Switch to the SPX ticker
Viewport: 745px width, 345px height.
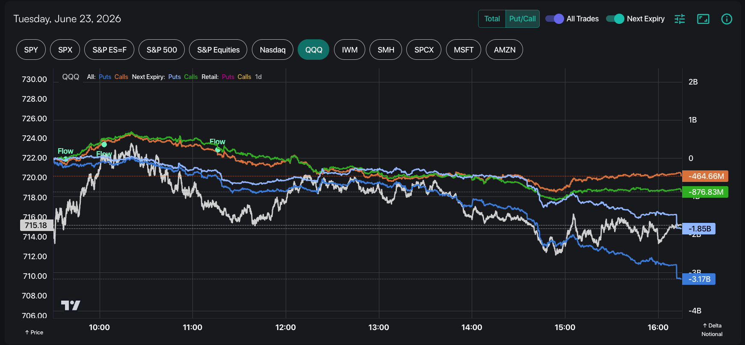[65, 50]
